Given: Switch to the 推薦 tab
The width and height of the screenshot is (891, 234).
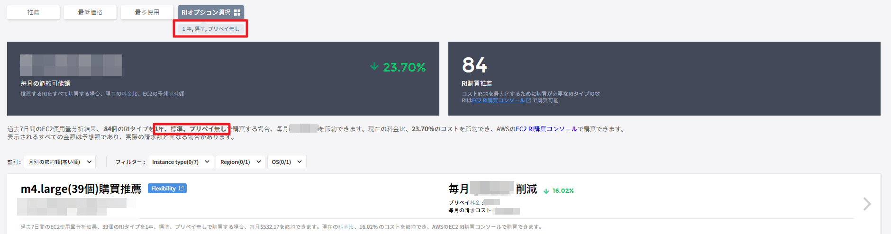Looking at the screenshot, I should [33, 12].
